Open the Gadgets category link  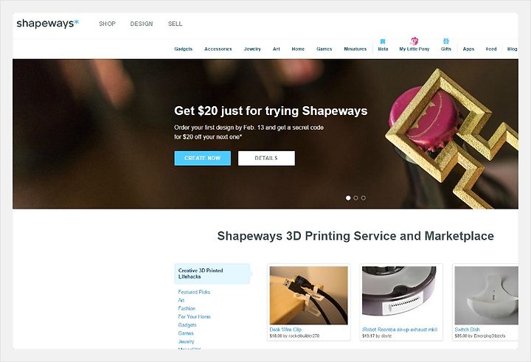(x=183, y=49)
